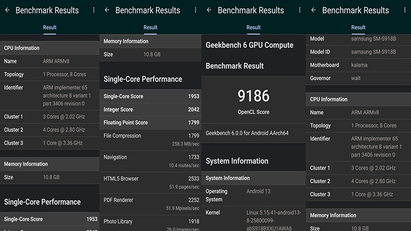Tap the back arrow in fourth panel
Screen dimensions: 411x231
pyautogui.click(x=313, y=10)
